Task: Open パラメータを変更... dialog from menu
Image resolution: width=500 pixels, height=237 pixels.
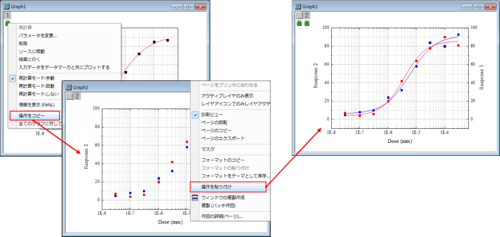Action: tap(38, 36)
